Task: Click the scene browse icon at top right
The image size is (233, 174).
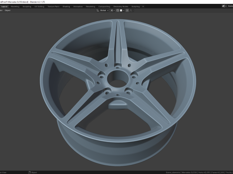Action: click(x=224, y=6)
